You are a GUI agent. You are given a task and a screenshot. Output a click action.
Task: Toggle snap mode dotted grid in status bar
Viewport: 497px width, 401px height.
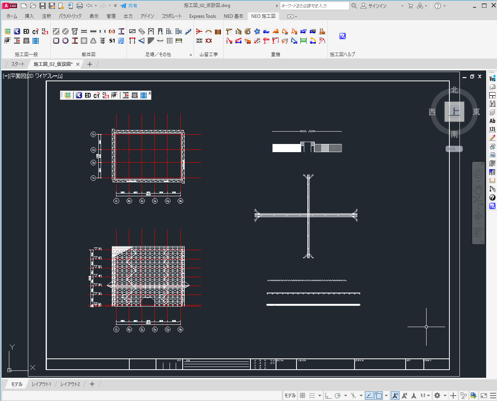click(x=312, y=396)
